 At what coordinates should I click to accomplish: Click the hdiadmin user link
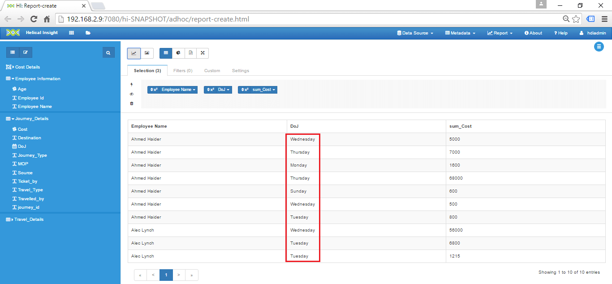[x=593, y=33]
